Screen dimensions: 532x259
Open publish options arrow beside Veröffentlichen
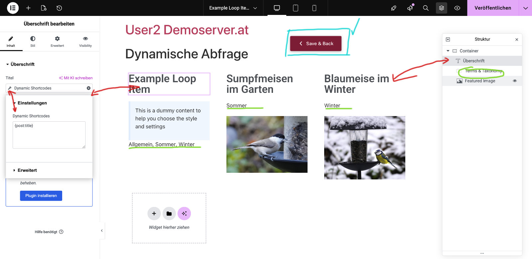pyautogui.click(x=525, y=8)
